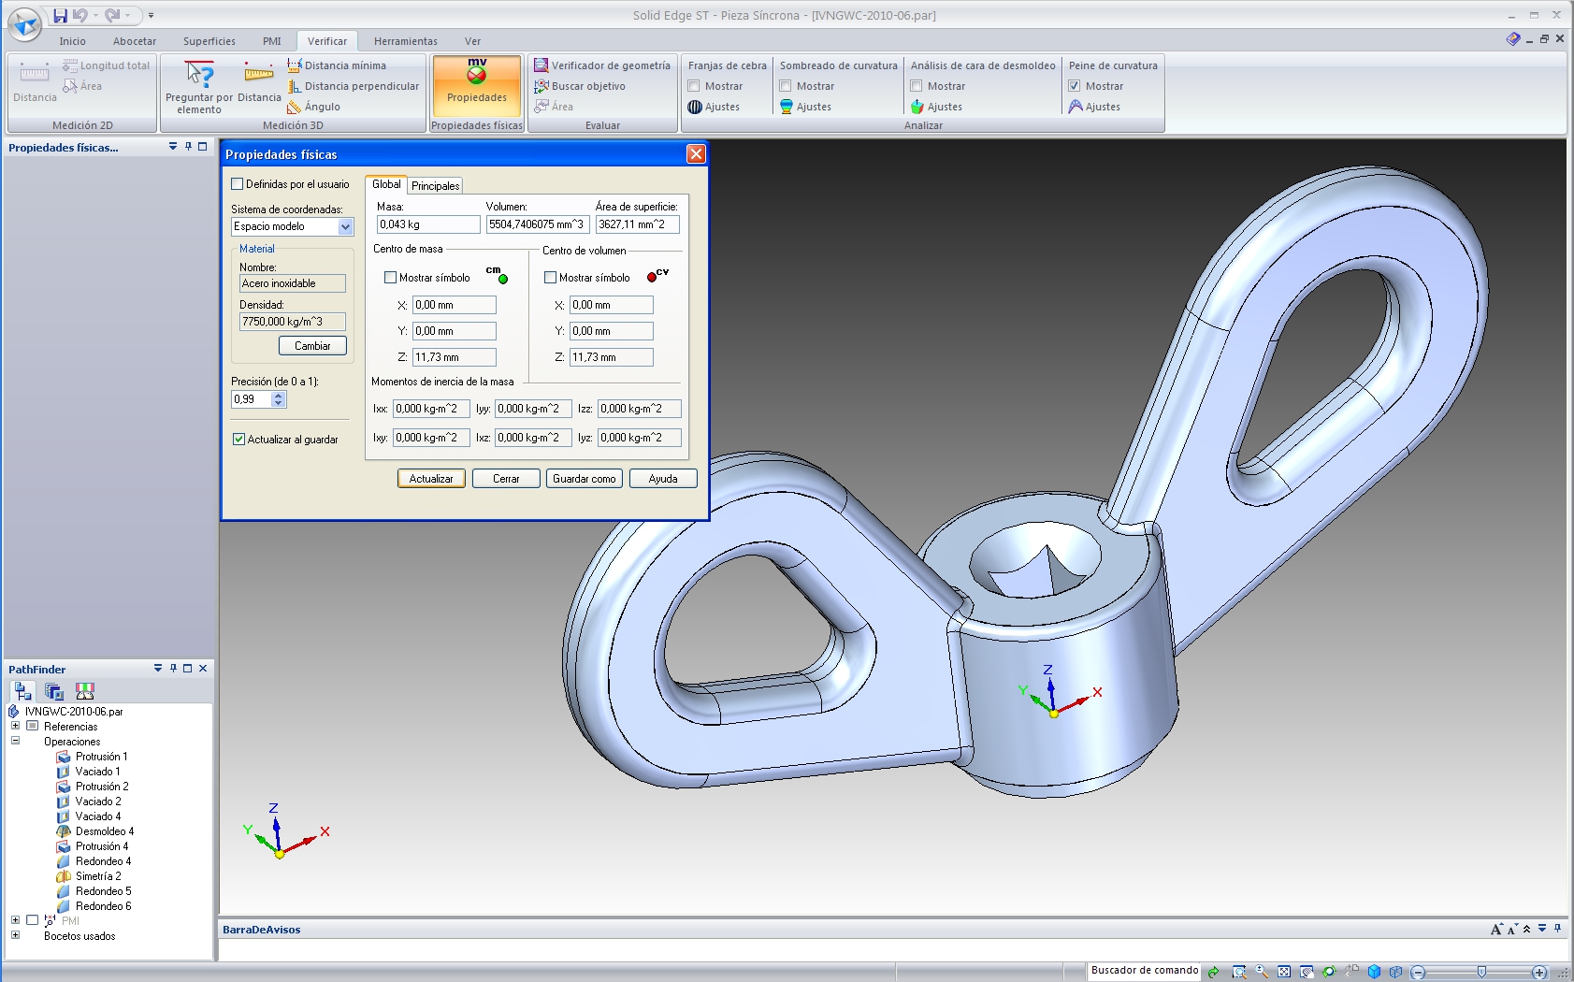Click the Buscador de comando field
Image resolution: width=1574 pixels, height=982 pixels.
(x=1144, y=971)
